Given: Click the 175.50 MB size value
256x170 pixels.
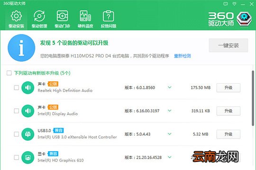Looking at the screenshot, I should point(201,88).
